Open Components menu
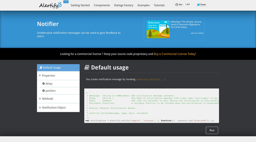 point(102,5)
